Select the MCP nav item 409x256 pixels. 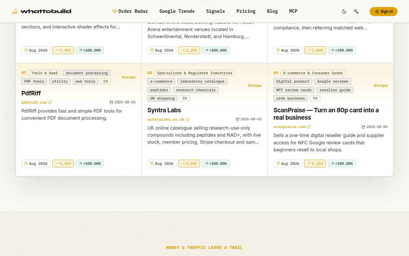click(x=293, y=11)
